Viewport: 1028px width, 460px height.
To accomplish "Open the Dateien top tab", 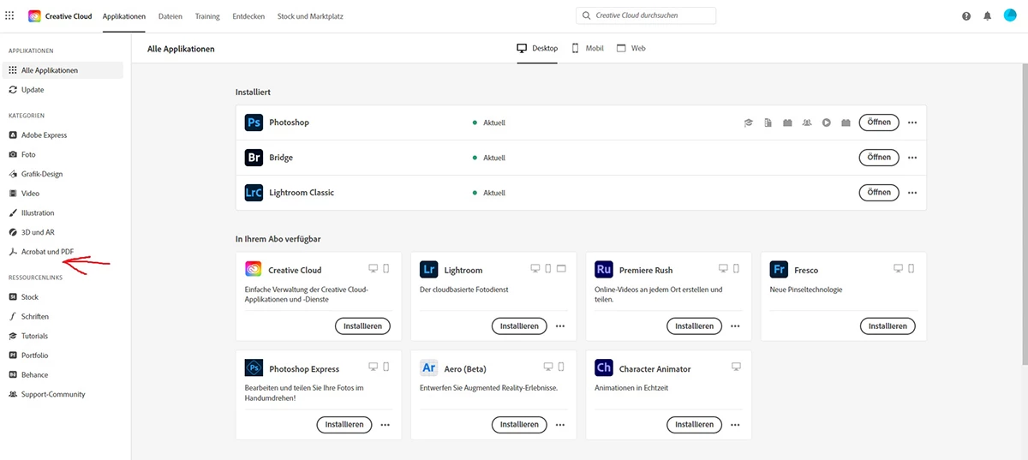I will tap(170, 16).
